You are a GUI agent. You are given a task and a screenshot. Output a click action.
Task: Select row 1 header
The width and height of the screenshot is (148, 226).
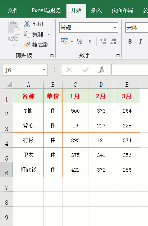point(6,96)
